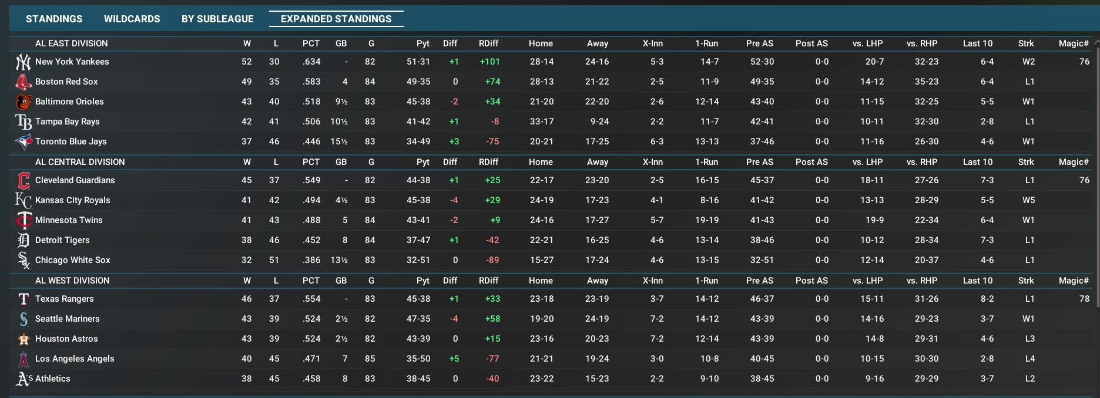The image size is (1100, 398).
Task: Select the By Subleague tab
Action: [x=217, y=19]
